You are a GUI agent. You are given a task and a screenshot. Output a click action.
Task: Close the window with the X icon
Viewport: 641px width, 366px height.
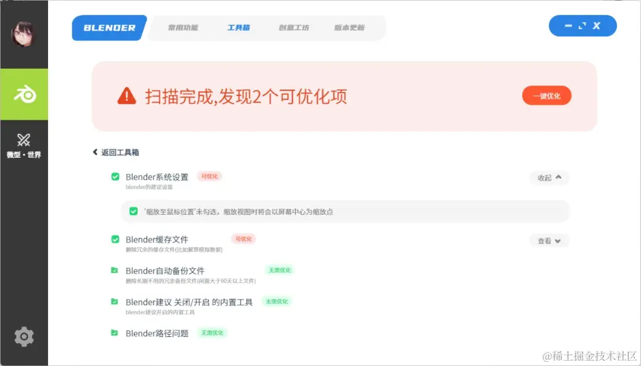(596, 26)
